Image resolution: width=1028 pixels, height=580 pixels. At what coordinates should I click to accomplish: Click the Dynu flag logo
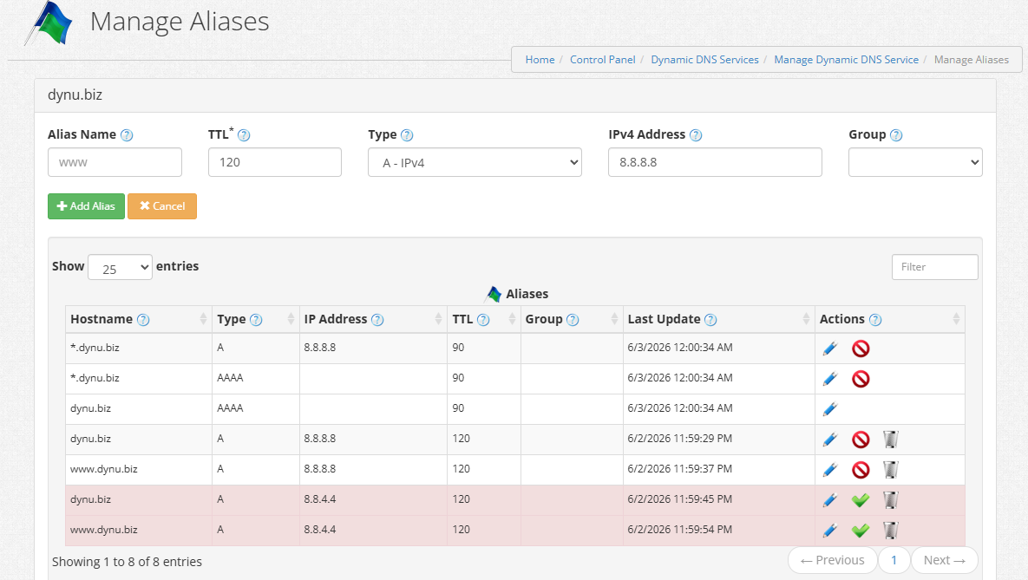[x=49, y=23]
